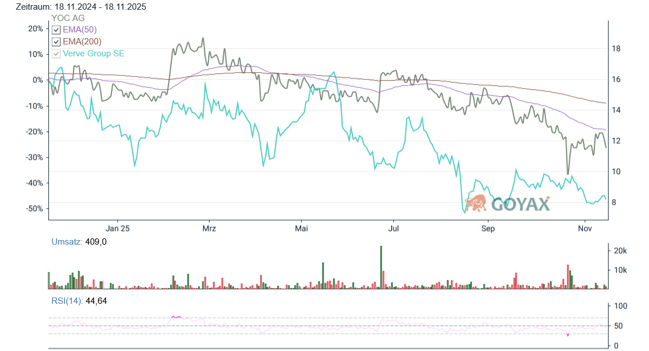Click the 'Jan 25' x-axis label

[x=118, y=228]
